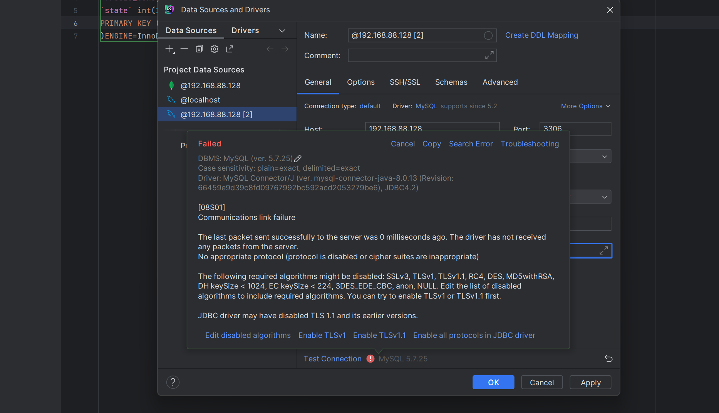
Task: Click the Create DDL Mapping link
Action: pyautogui.click(x=541, y=35)
